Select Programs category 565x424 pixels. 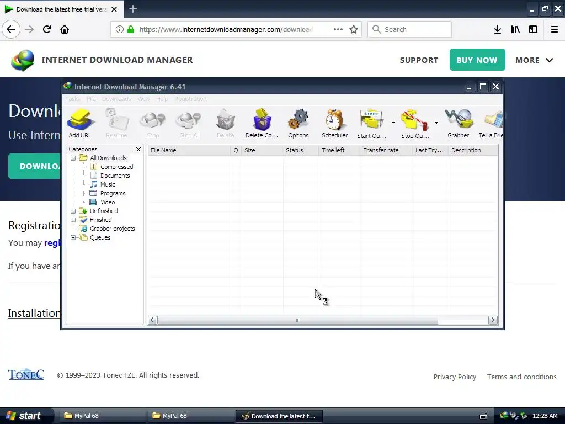113,193
